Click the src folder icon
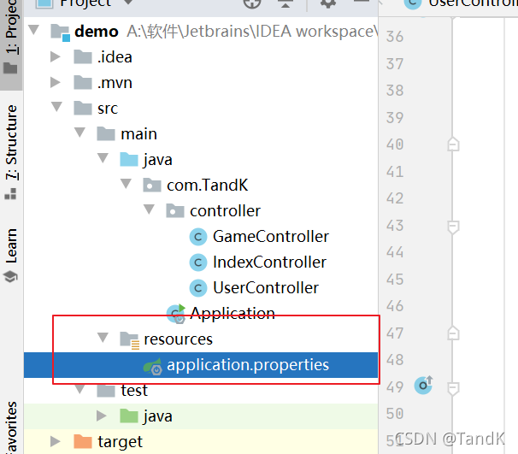 click(x=83, y=108)
